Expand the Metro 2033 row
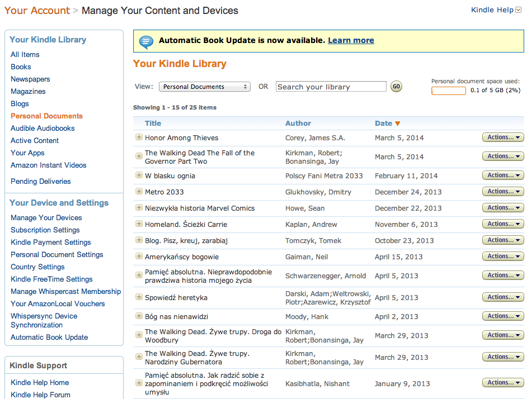This screenshot has height=399, width=527. coord(139,191)
